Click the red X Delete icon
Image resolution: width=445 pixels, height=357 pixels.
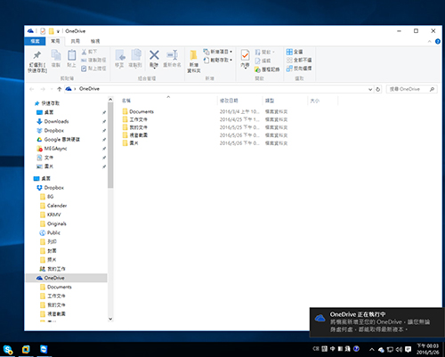(x=154, y=55)
